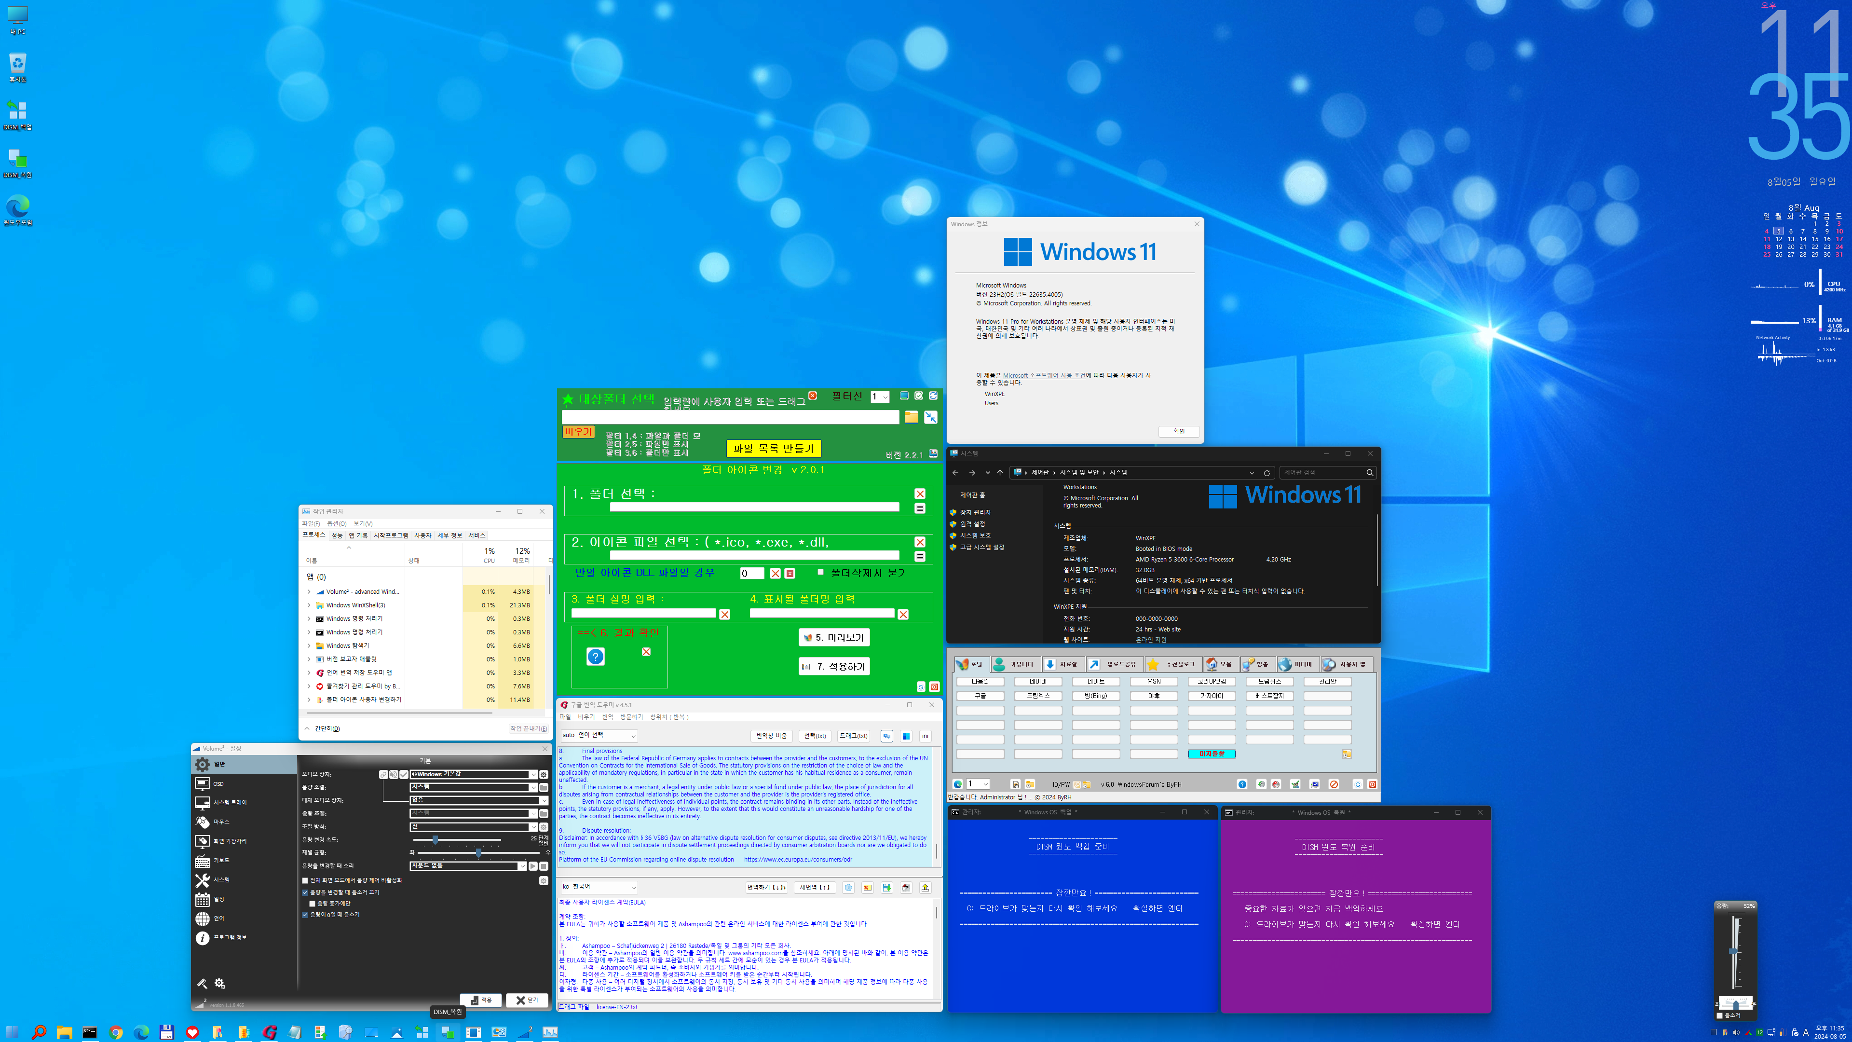Screen dimensions: 1852x1042
Task: Click the paint roller icon at bottom of Volume² sidebar
Action: point(202,983)
